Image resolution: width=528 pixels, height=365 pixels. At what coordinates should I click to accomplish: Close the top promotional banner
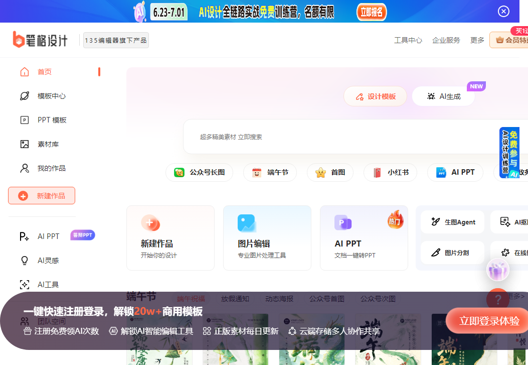click(x=503, y=12)
